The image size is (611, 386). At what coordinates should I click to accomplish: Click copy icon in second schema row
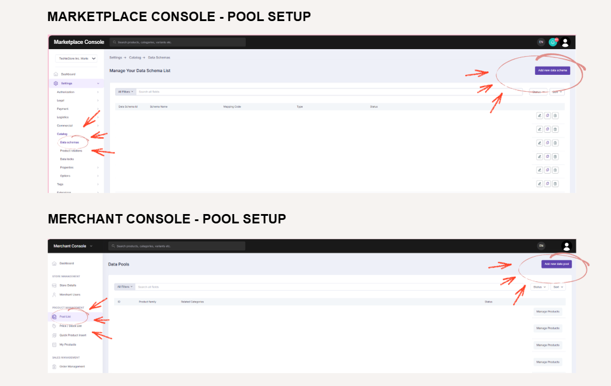547,129
